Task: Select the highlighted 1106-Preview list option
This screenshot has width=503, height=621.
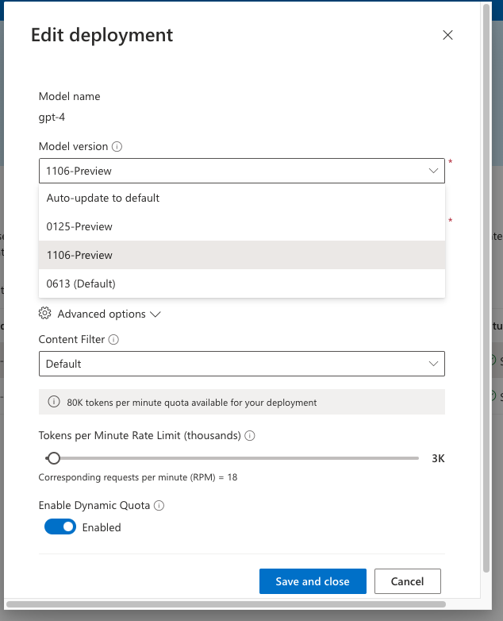Action: [x=242, y=255]
